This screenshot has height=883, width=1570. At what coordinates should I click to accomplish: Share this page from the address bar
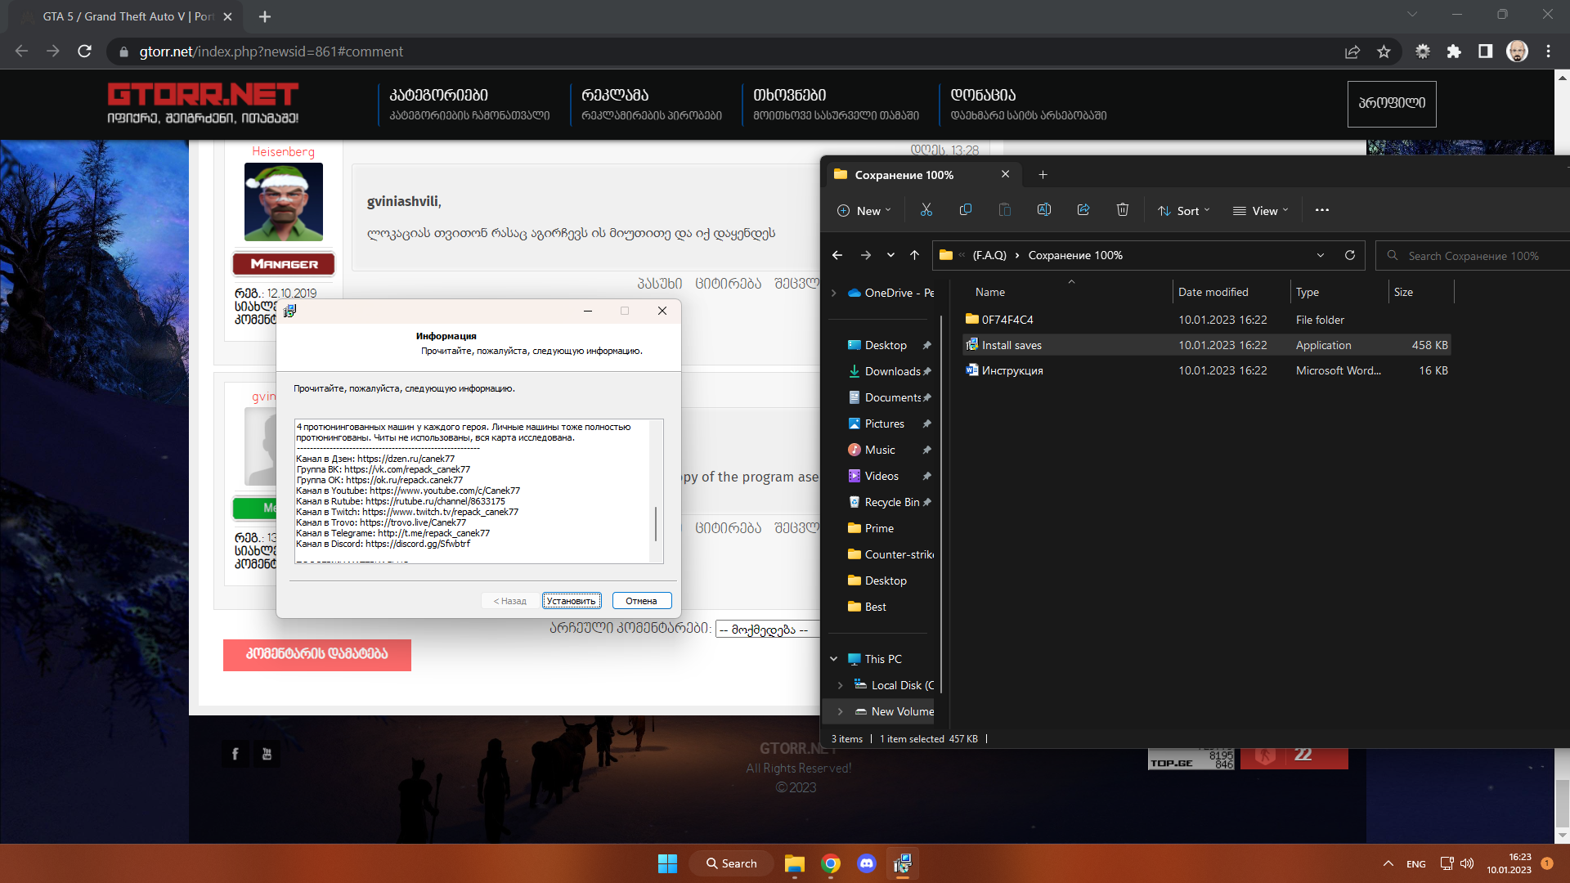coord(1352,52)
